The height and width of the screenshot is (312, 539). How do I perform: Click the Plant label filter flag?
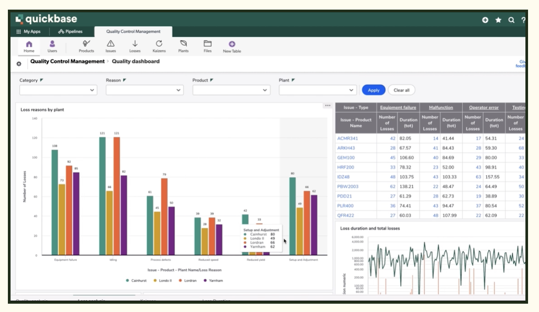coord(293,80)
